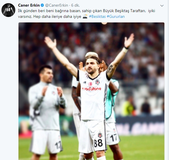Open the Caner Erkin display name link

29,5
